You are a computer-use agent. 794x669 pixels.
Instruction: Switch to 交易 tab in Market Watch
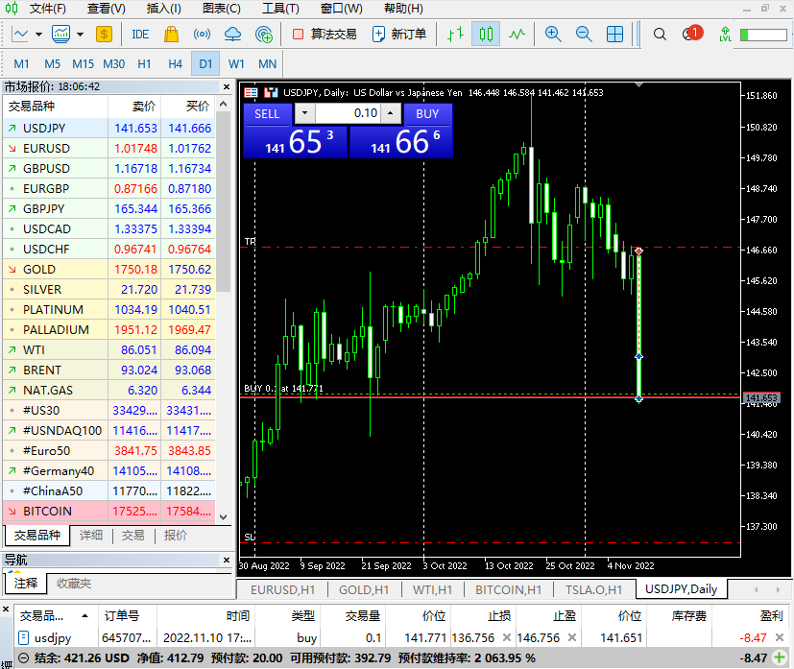(x=133, y=536)
